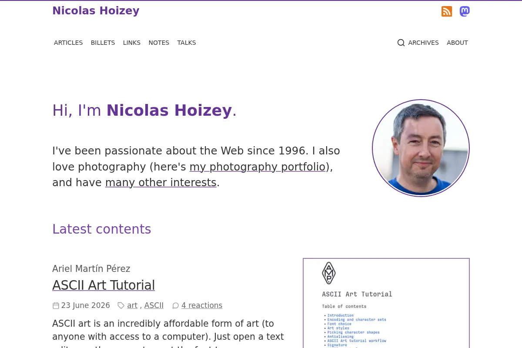Screen dimensions: 522x348
Task: Click the speech bubble reactions icon
Action: (x=175, y=306)
